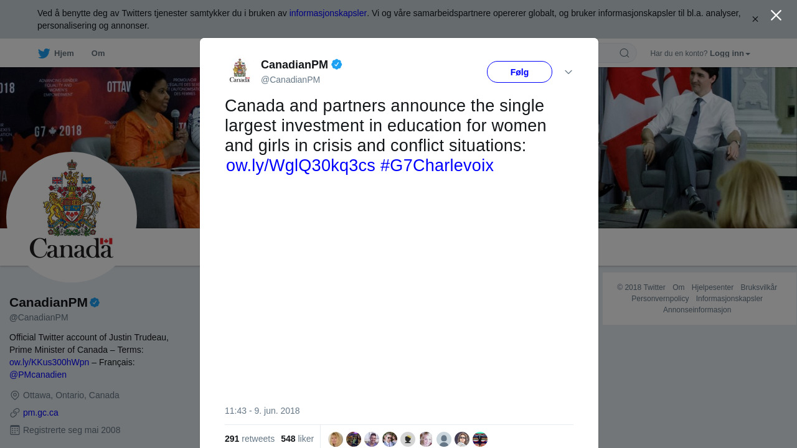View the 548 liker list
Viewport: 797px width, 448px height.
(x=297, y=439)
